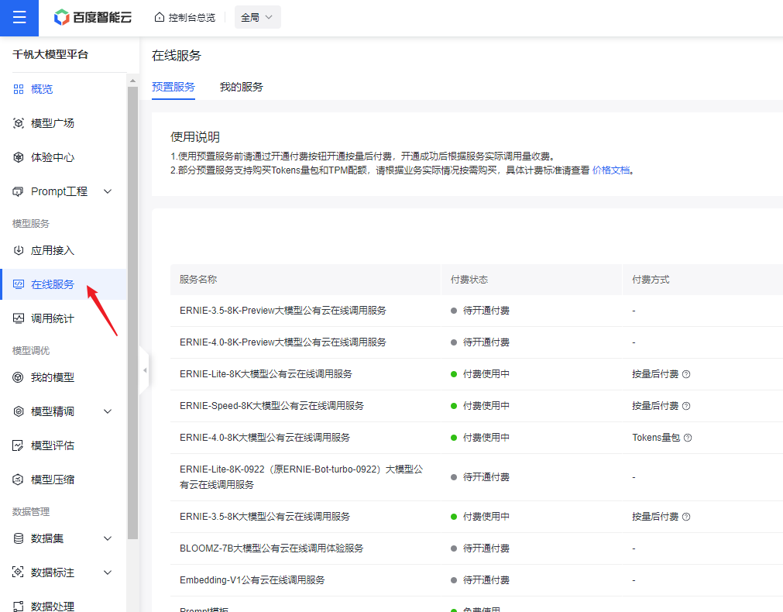Click the 服务名称 column header

[198, 279]
